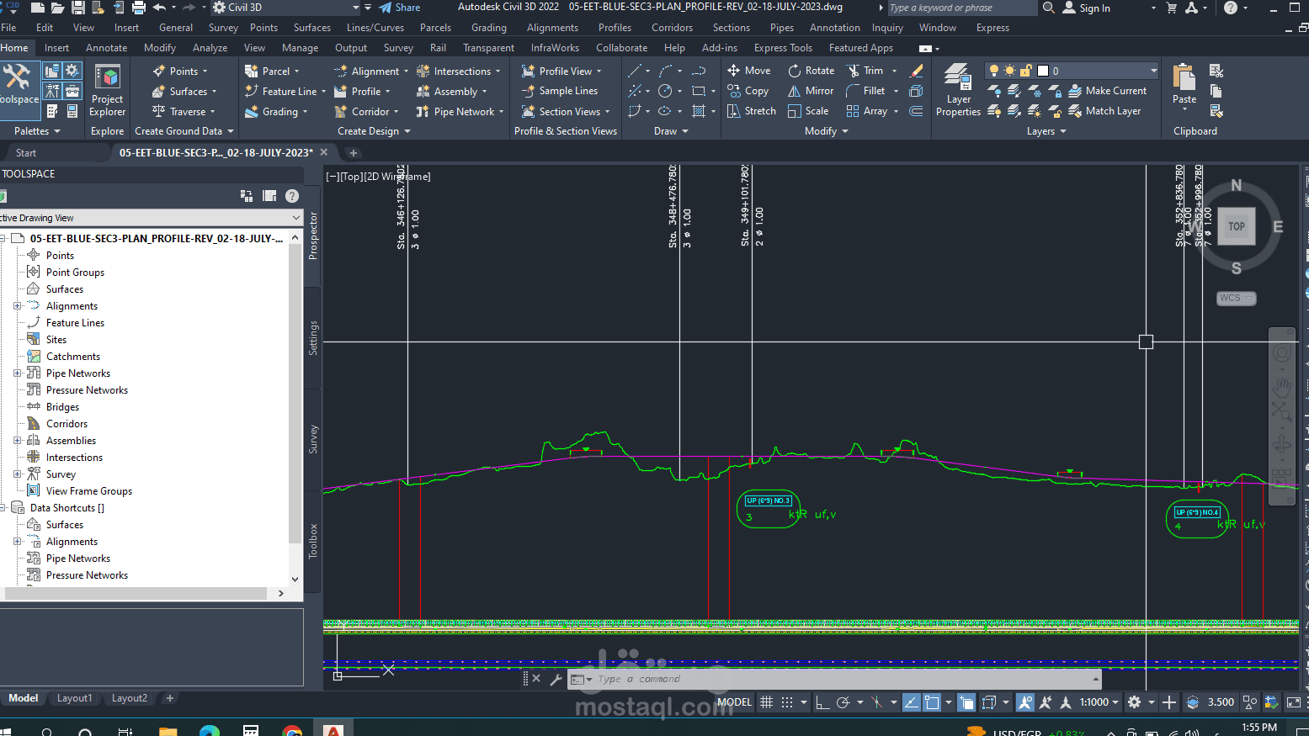Toggle clean screen in status bar

tap(1293, 702)
